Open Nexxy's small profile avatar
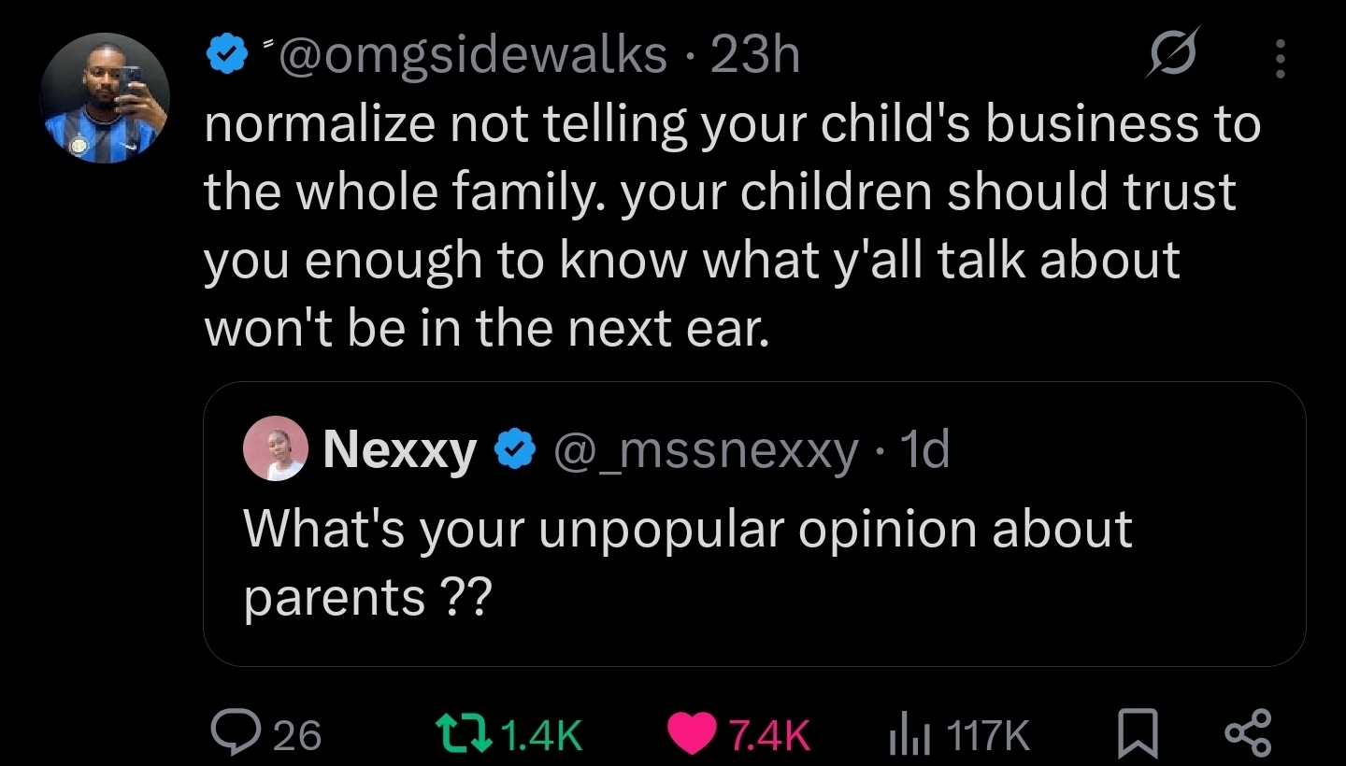This screenshot has width=1346, height=766. pyautogui.click(x=276, y=449)
